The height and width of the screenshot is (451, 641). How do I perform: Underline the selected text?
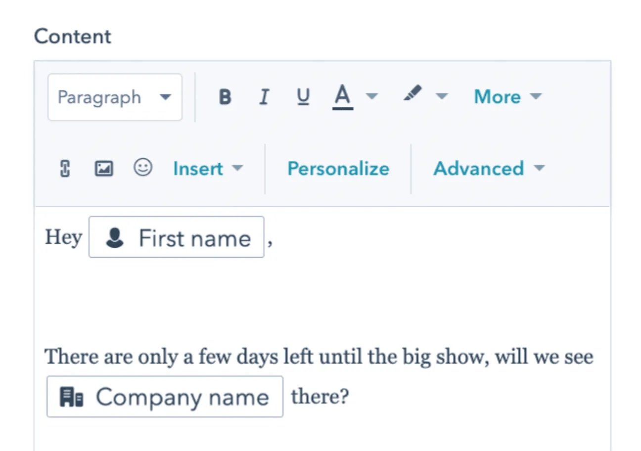pos(303,97)
